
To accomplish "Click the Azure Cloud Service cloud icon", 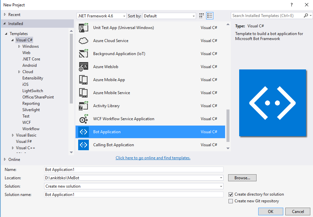I will tap(84, 41).
